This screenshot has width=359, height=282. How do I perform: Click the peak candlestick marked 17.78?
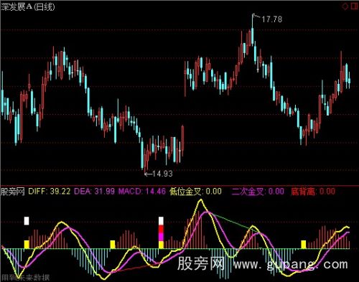point(253,29)
